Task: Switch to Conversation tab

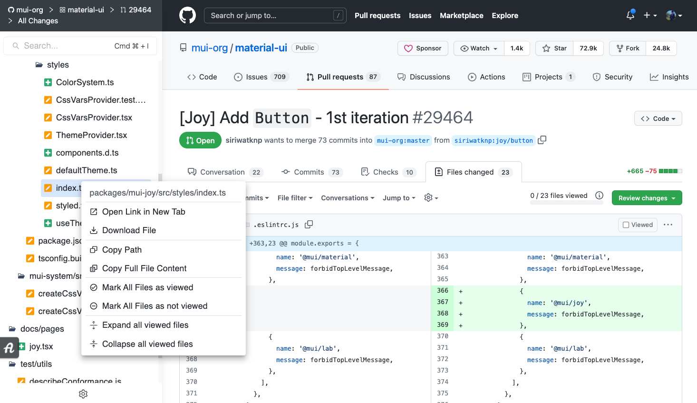Action: click(225, 172)
